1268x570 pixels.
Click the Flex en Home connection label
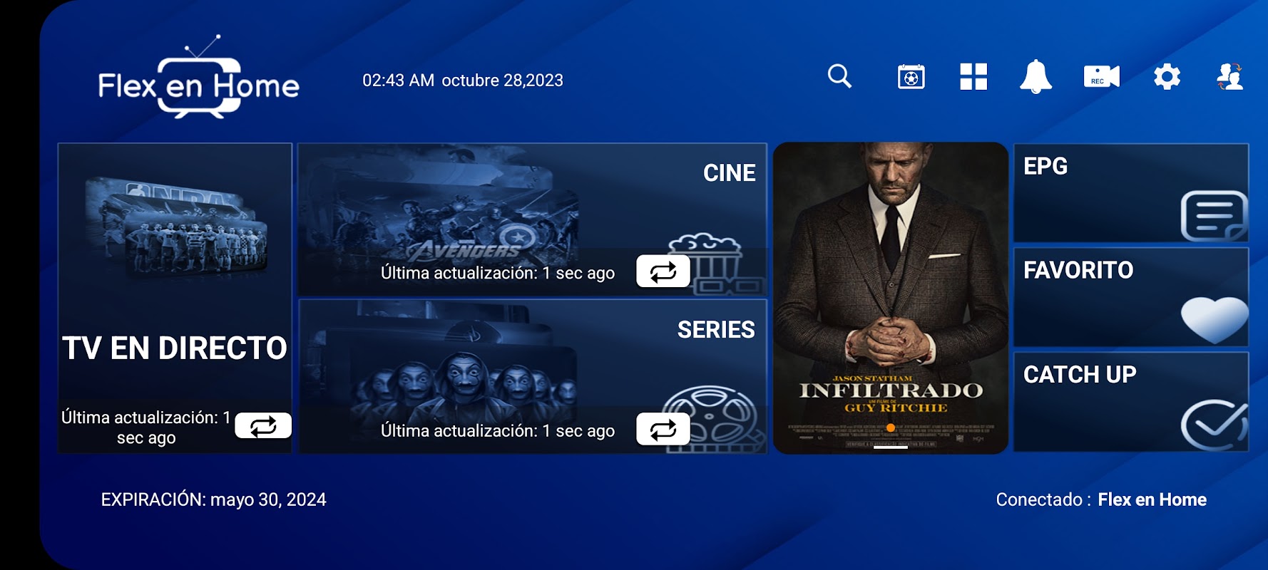point(1152,499)
